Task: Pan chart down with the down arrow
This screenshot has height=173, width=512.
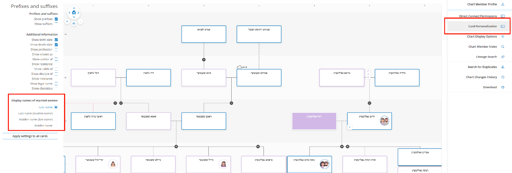Action: pos(74,17)
